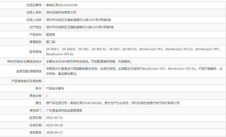Click the label '型号规格'

tap(35, 52)
